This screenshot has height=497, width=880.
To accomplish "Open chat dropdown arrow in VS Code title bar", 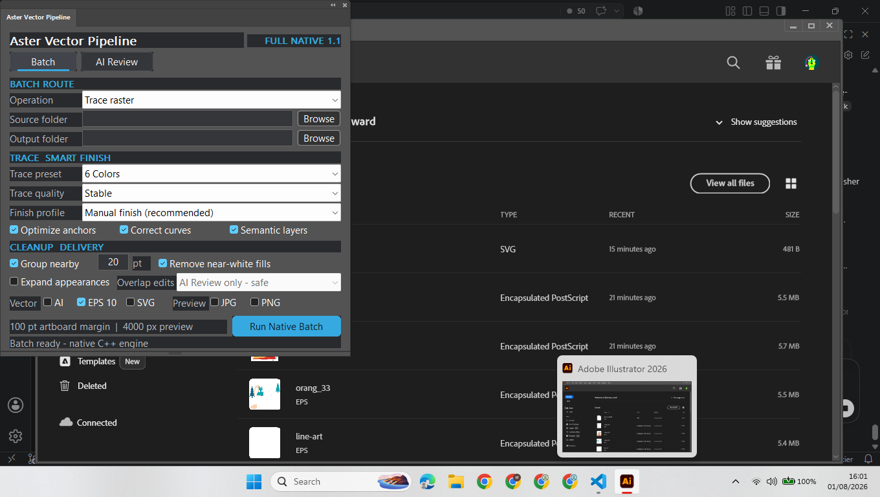I will [617, 11].
